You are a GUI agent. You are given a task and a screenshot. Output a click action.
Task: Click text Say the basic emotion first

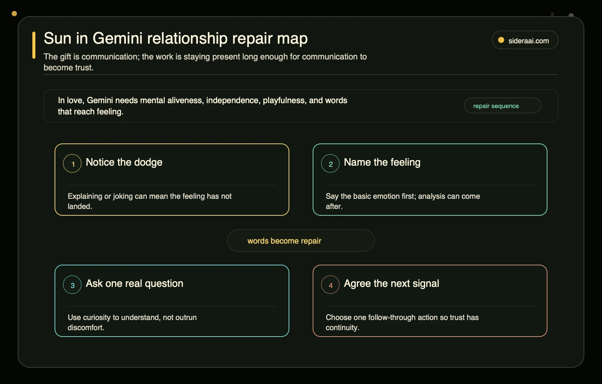(403, 201)
